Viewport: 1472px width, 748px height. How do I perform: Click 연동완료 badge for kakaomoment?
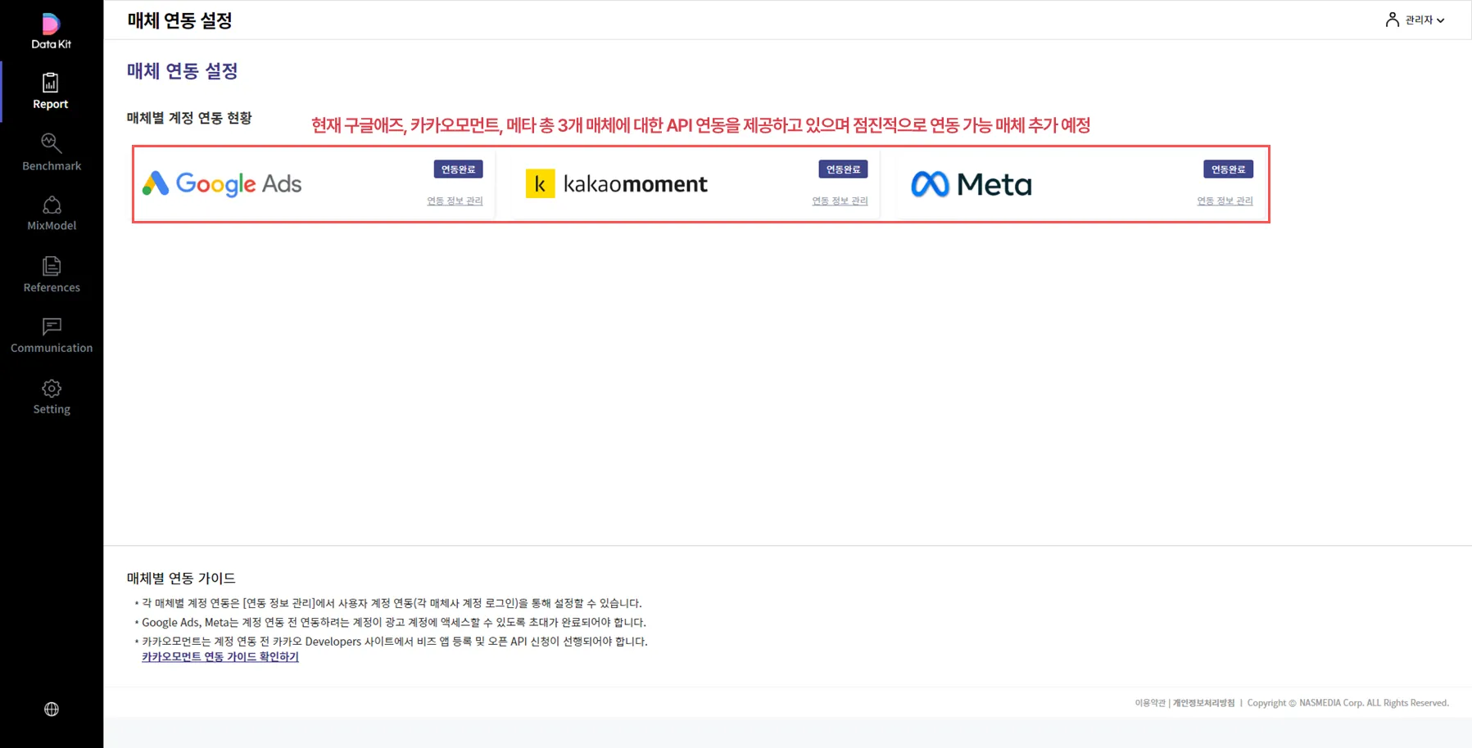point(843,169)
